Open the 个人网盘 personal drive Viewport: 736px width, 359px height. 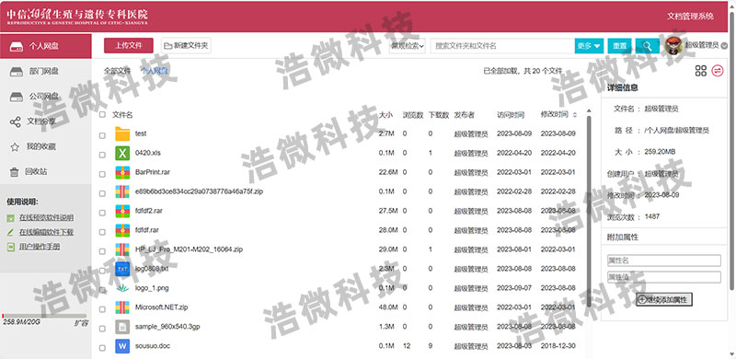[x=45, y=46]
